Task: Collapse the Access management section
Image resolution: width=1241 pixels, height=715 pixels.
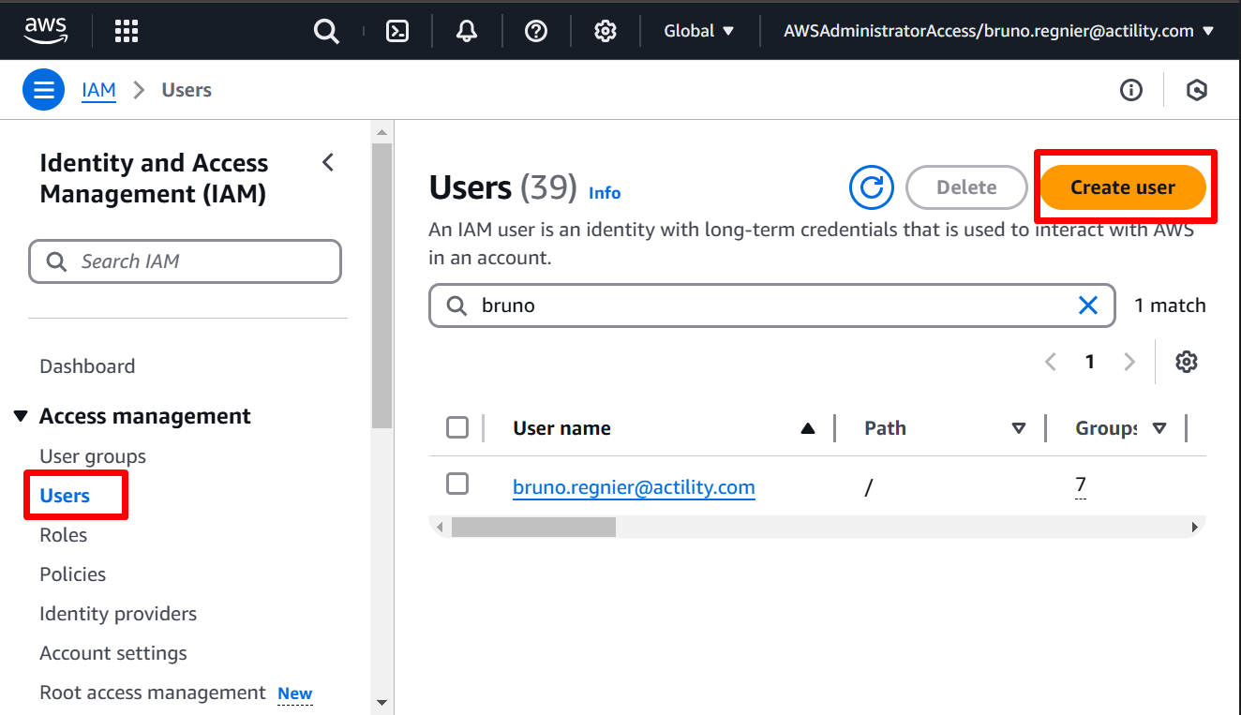Action: [x=21, y=416]
